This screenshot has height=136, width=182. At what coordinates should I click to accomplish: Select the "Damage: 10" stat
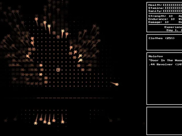[x=158, y=22]
